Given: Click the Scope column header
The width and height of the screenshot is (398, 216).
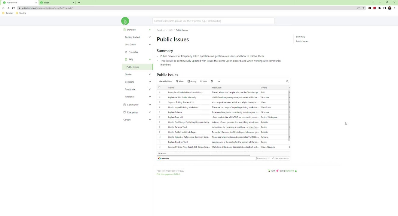Looking at the screenshot, I should click(x=274, y=87).
